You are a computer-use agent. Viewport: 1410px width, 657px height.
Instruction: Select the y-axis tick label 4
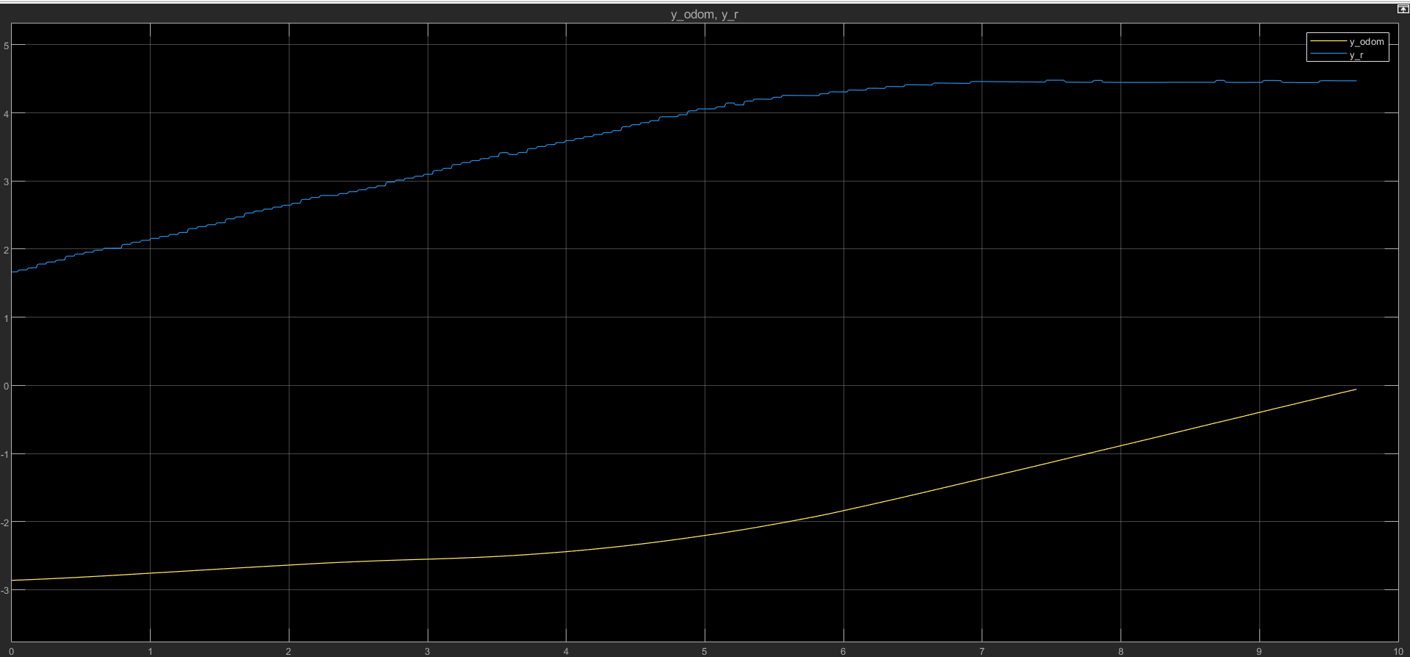tap(6, 113)
